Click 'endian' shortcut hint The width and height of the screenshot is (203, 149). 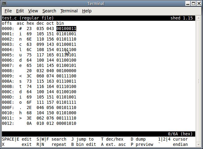point(180,144)
